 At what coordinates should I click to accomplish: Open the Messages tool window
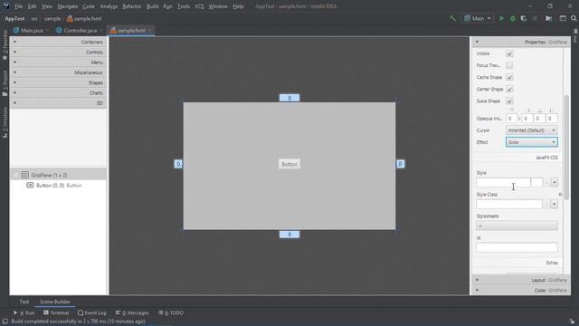pyautogui.click(x=132, y=312)
